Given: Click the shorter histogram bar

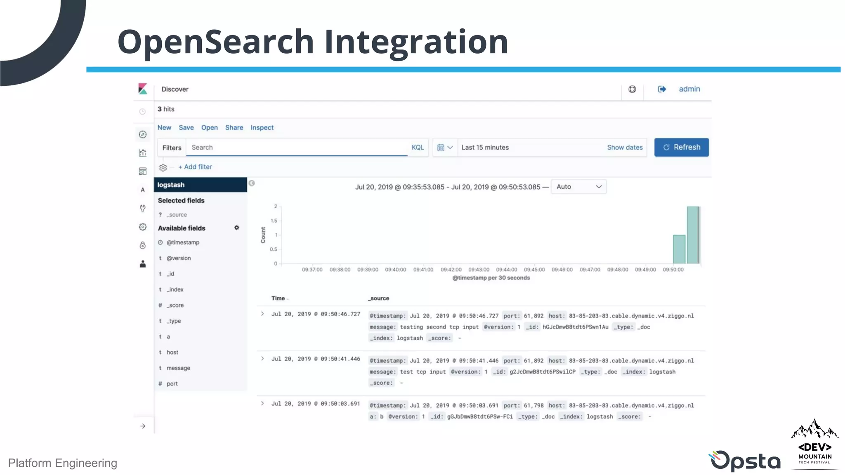Looking at the screenshot, I should [679, 249].
